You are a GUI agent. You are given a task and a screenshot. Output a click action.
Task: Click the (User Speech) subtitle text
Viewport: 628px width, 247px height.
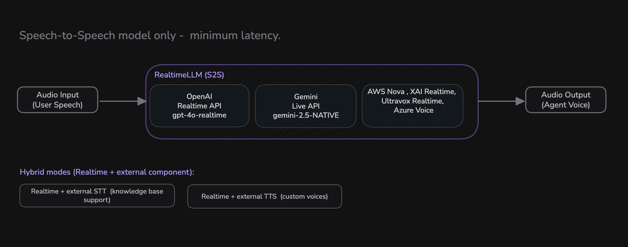[x=58, y=105]
